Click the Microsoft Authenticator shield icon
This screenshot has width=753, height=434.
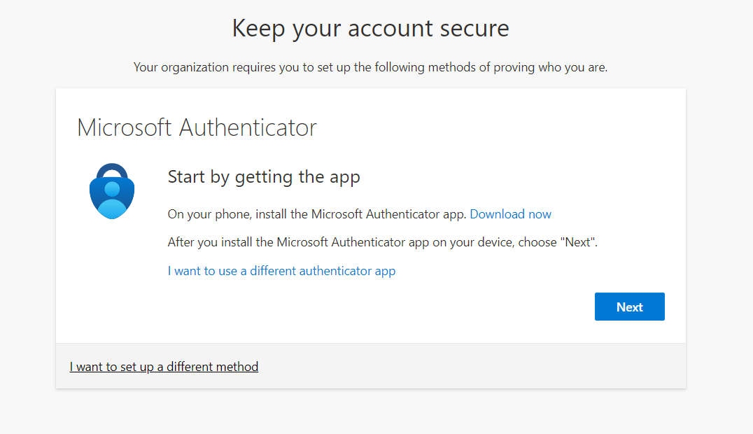coord(112,191)
